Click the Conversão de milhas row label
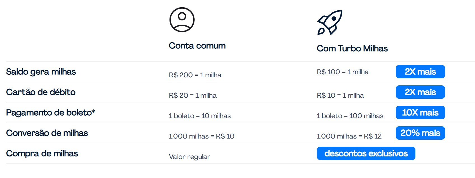Screen dimensions: 475x178 (47, 133)
